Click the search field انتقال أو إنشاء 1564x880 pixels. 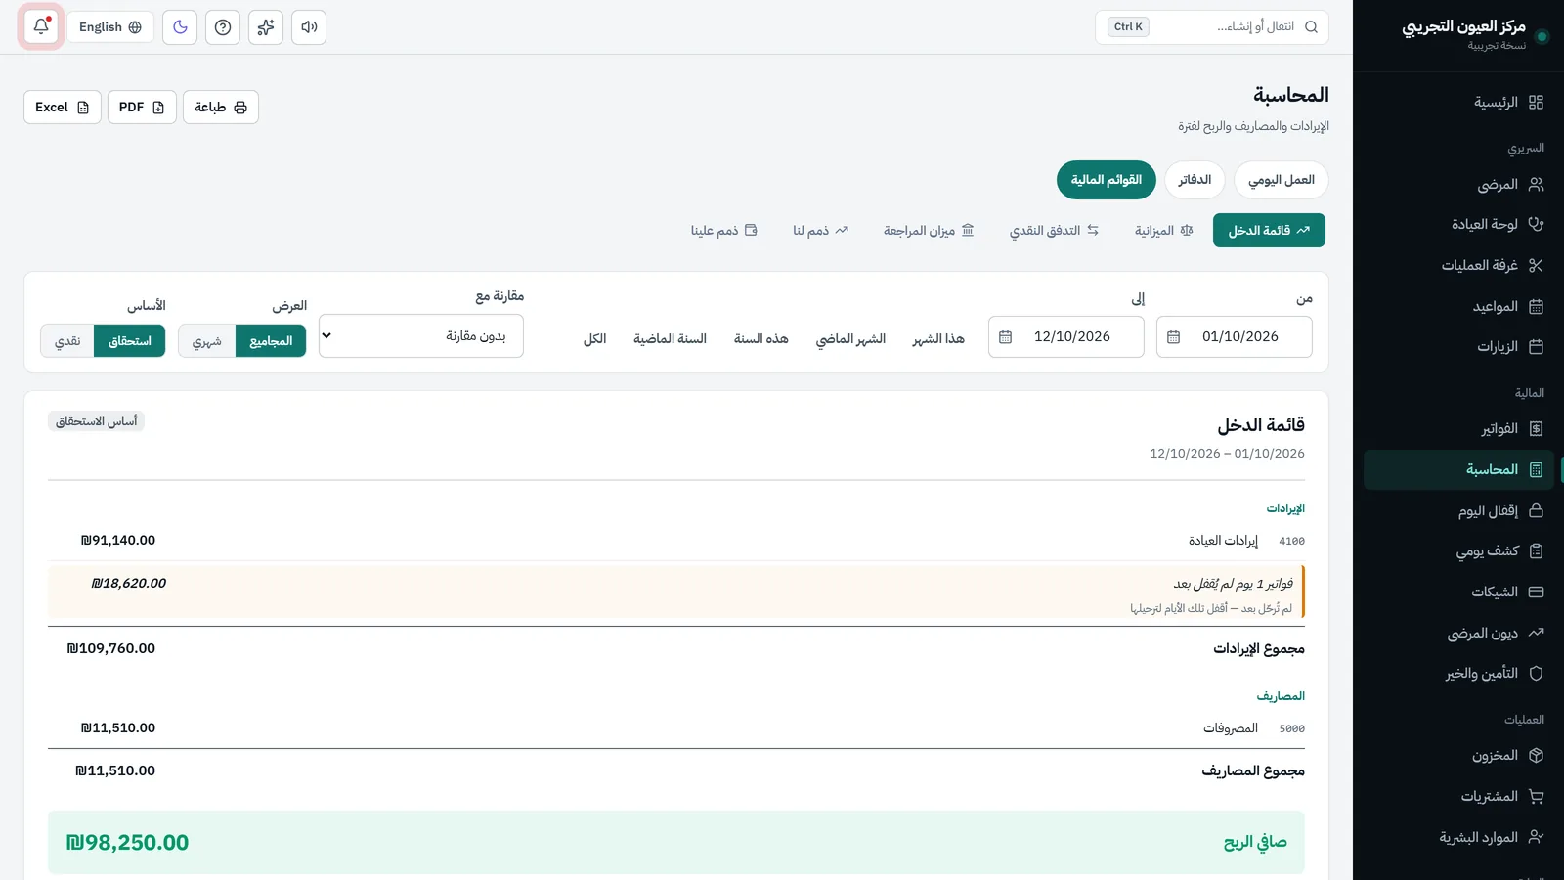[x=1212, y=27]
